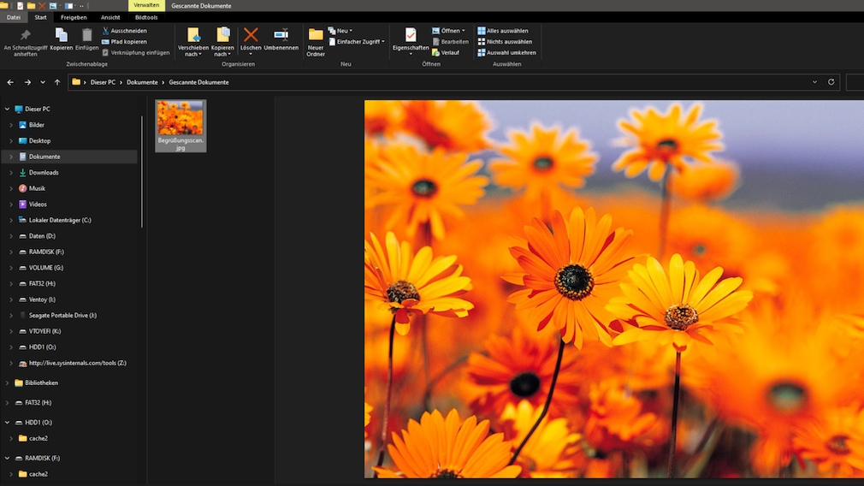Select the Begrüßungsscan.jpg thumbnail
This screenshot has width=864, height=486.
tap(180, 126)
